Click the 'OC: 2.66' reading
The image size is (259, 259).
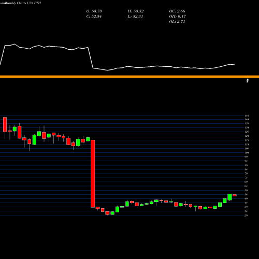click(177, 11)
